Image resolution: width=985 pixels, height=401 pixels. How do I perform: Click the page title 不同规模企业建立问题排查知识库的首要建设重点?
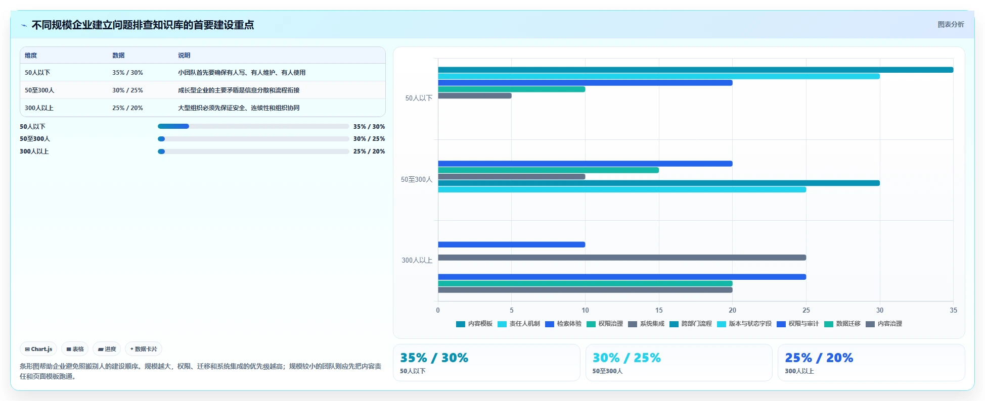(x=143, y=25)
